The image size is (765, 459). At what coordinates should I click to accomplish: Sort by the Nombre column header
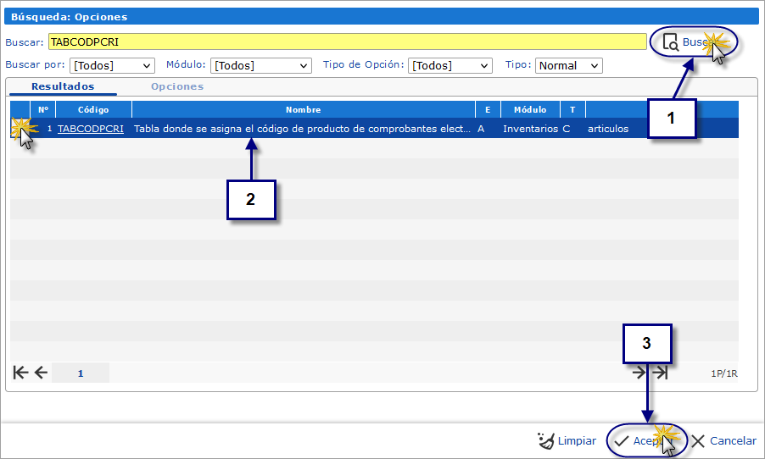pyautogui.click(x=303, y=109)
